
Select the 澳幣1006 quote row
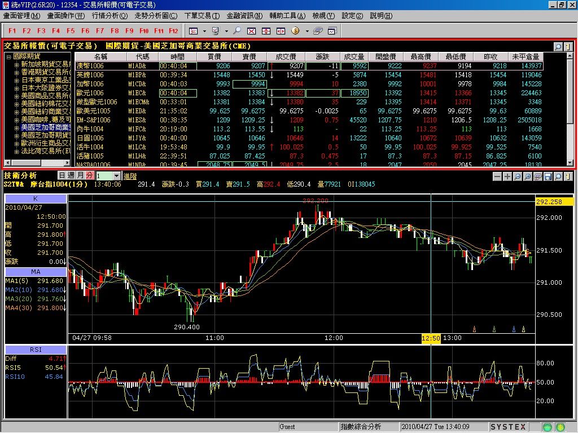309,66
